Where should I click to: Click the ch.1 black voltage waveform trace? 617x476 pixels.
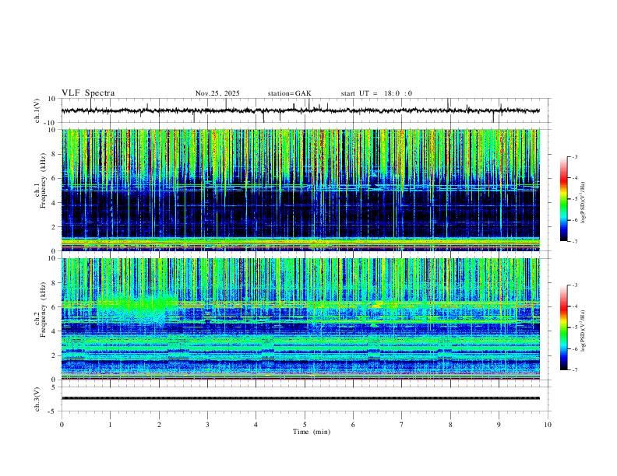coord(300,110)
